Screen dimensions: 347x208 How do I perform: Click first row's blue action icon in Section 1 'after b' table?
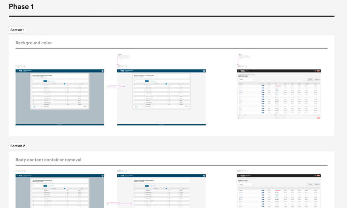pos(262,86)
